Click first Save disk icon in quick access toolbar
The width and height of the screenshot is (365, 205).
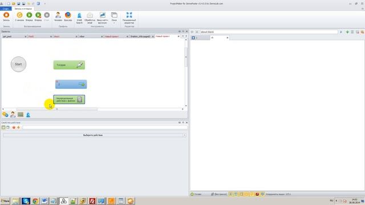coord(19,3)
